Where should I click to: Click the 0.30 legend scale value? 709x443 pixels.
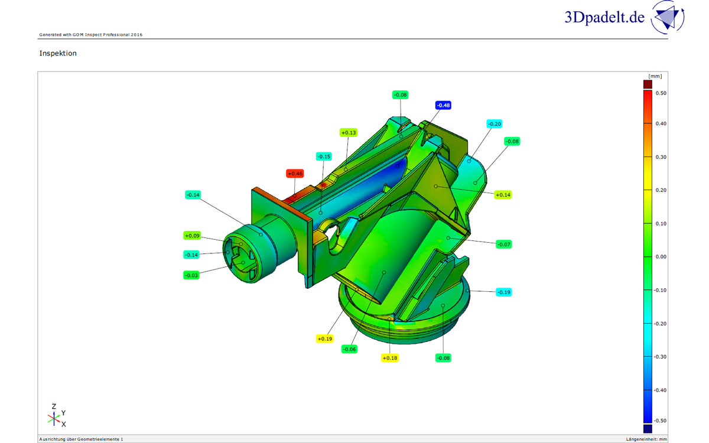pos(661,157)
